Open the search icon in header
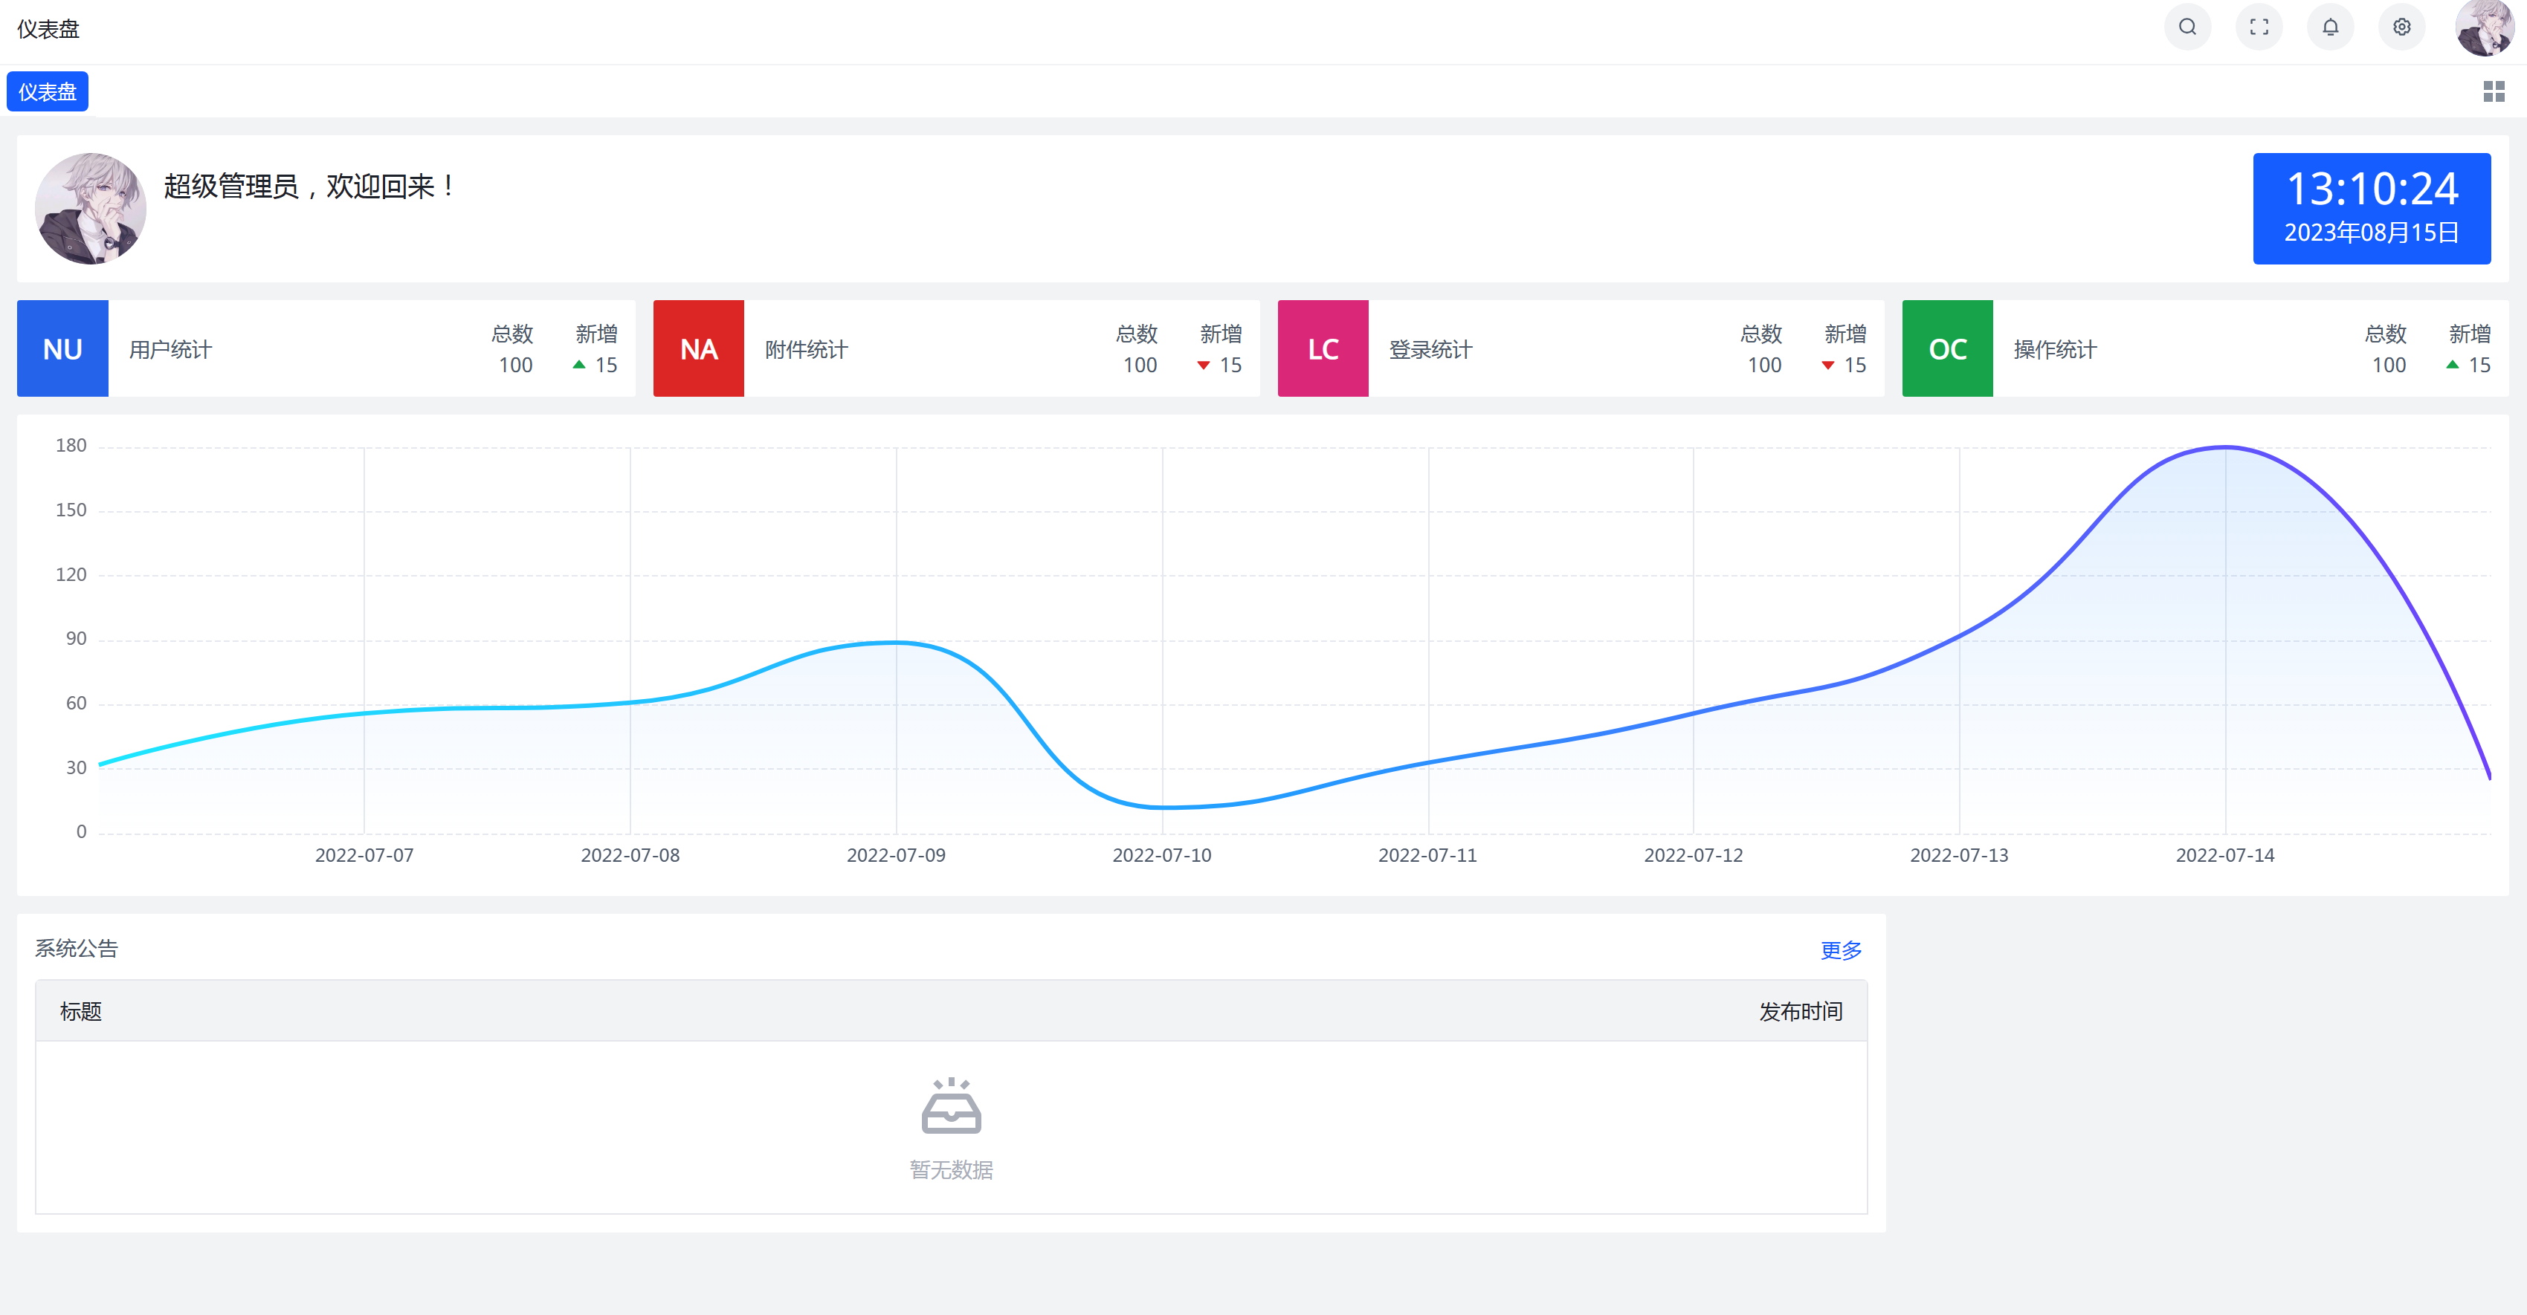 [x=2186, y=27]
